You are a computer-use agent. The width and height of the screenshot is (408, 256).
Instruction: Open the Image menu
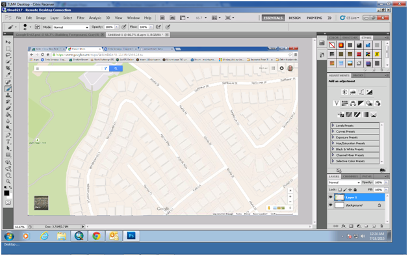(41, 18)
